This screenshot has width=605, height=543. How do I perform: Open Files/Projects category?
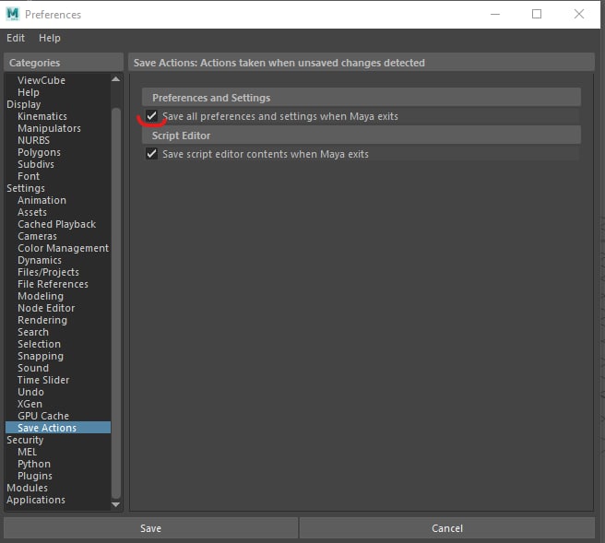click(x=48, y=272)
